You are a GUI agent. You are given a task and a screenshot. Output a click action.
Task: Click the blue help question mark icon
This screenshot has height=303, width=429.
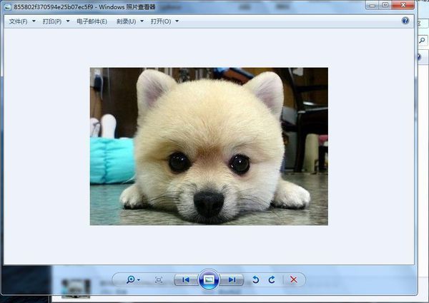tap(405, 21)
